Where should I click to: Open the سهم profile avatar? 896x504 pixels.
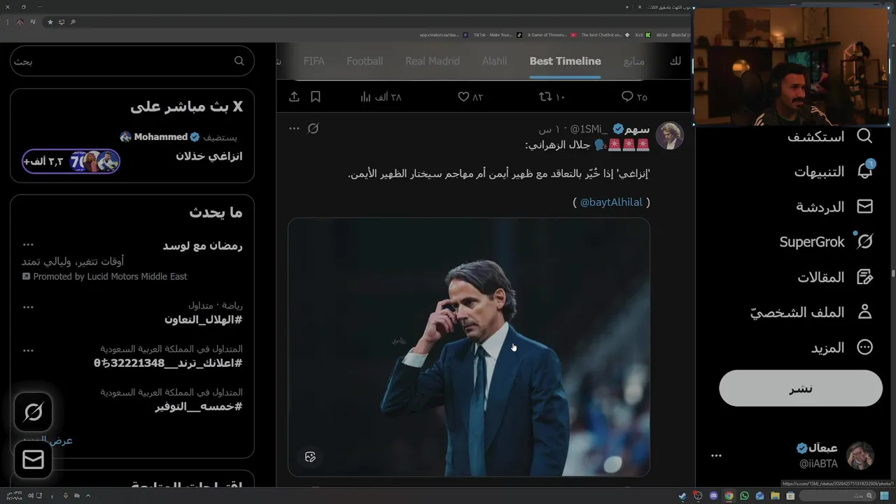pos(669,136)
